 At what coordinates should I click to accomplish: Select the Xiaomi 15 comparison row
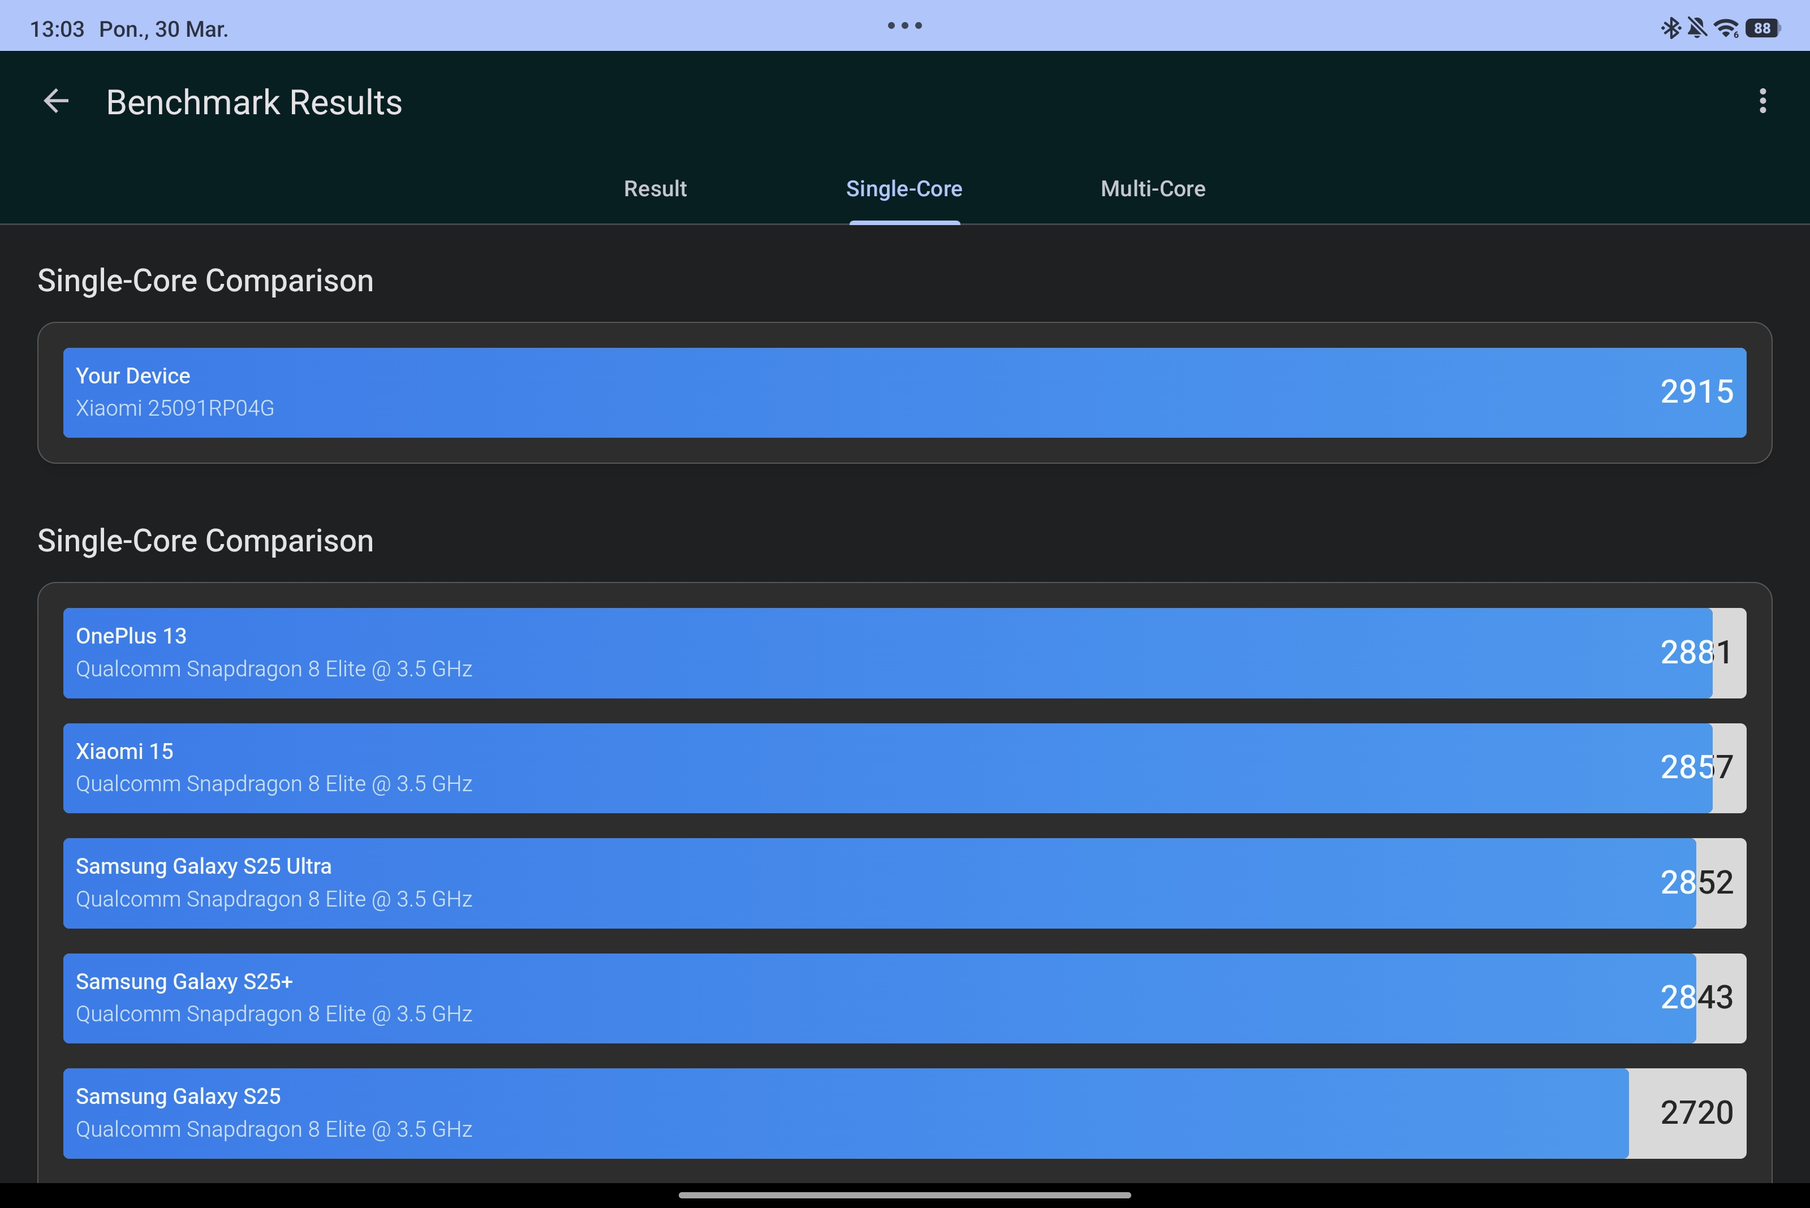coord(904,767)
